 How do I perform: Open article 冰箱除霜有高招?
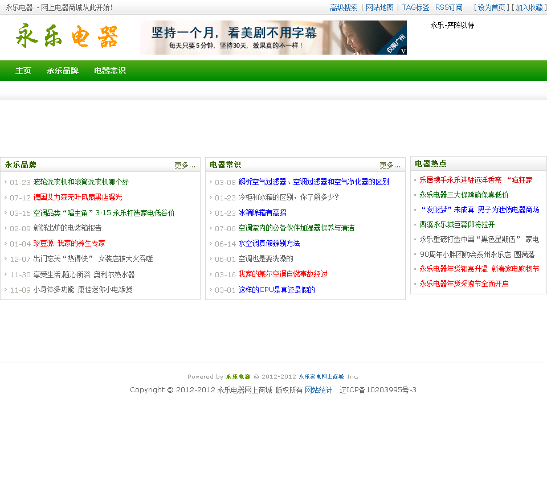tap(262, 212)
